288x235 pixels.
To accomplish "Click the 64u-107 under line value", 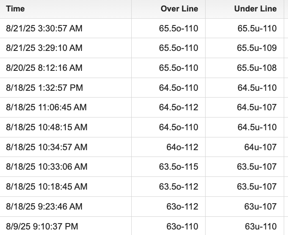I will click(260, 147).
